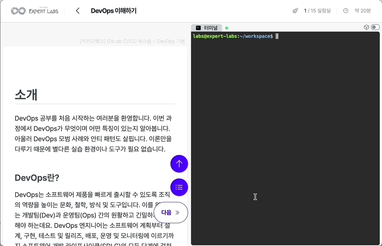Click inside the terminal at the command prompt
Screen dimensions: 382x246
tap(277, 36)
